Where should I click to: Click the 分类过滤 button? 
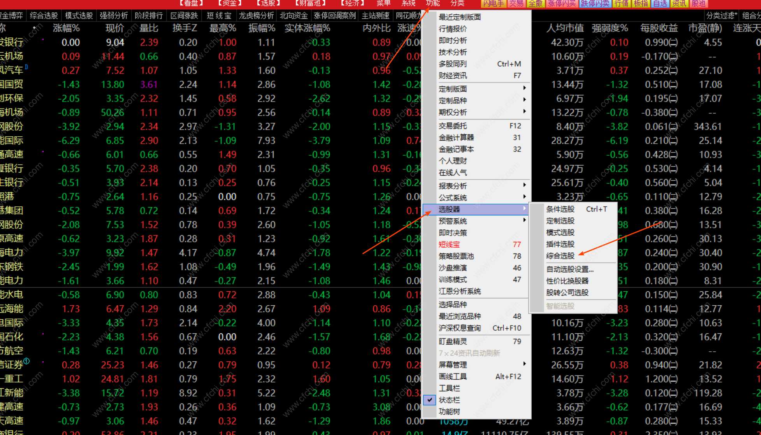point(721,16)
